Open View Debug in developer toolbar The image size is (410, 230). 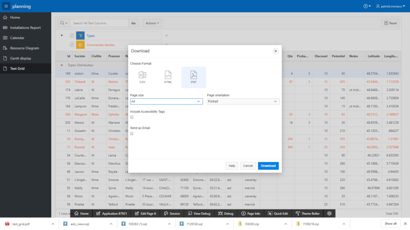coord(199,214)
